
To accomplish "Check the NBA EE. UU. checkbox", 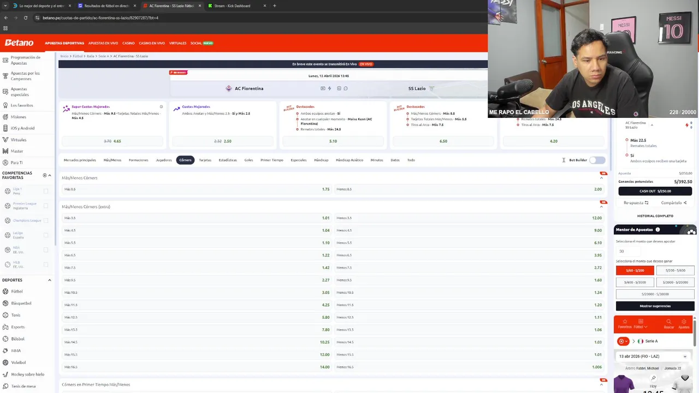I will tap(46, 250).
